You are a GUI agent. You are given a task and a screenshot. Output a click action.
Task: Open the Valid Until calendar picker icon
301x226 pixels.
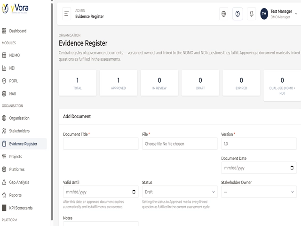(x=134, y=192)
